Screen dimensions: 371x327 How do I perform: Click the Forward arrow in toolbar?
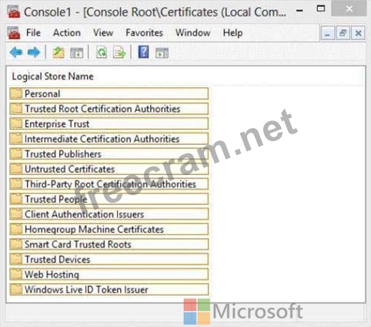coord(34,52)
